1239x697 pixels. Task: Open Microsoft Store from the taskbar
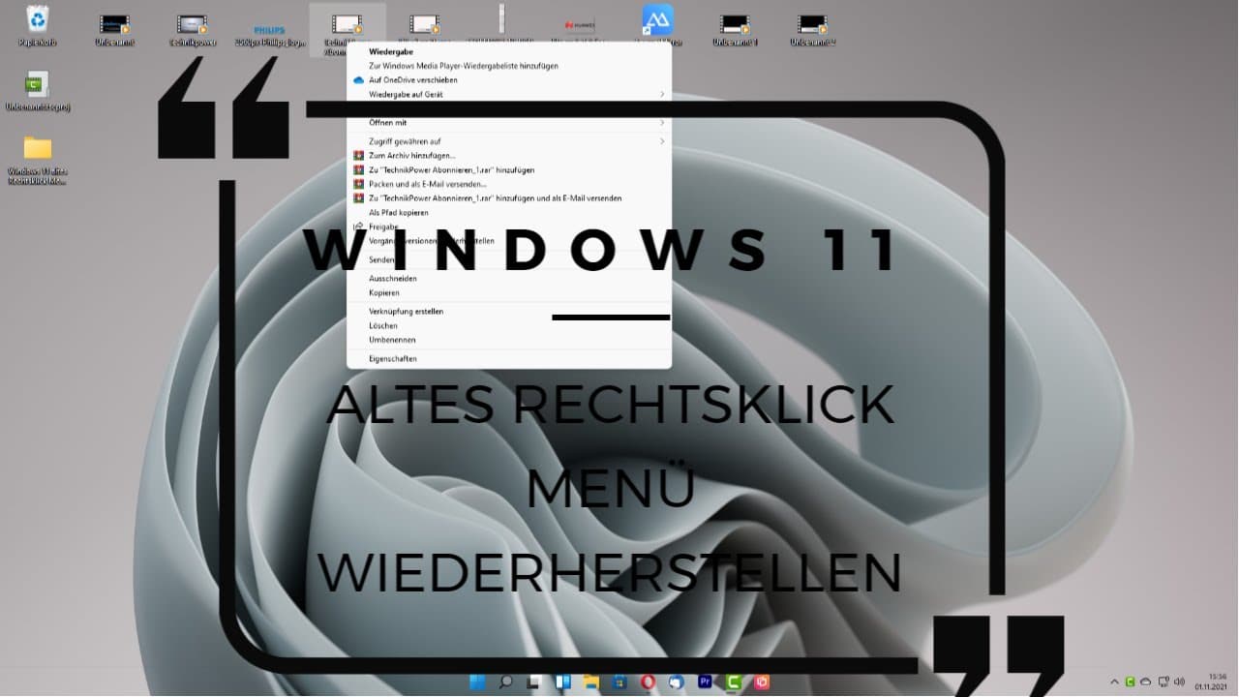(x=619, y=682)
